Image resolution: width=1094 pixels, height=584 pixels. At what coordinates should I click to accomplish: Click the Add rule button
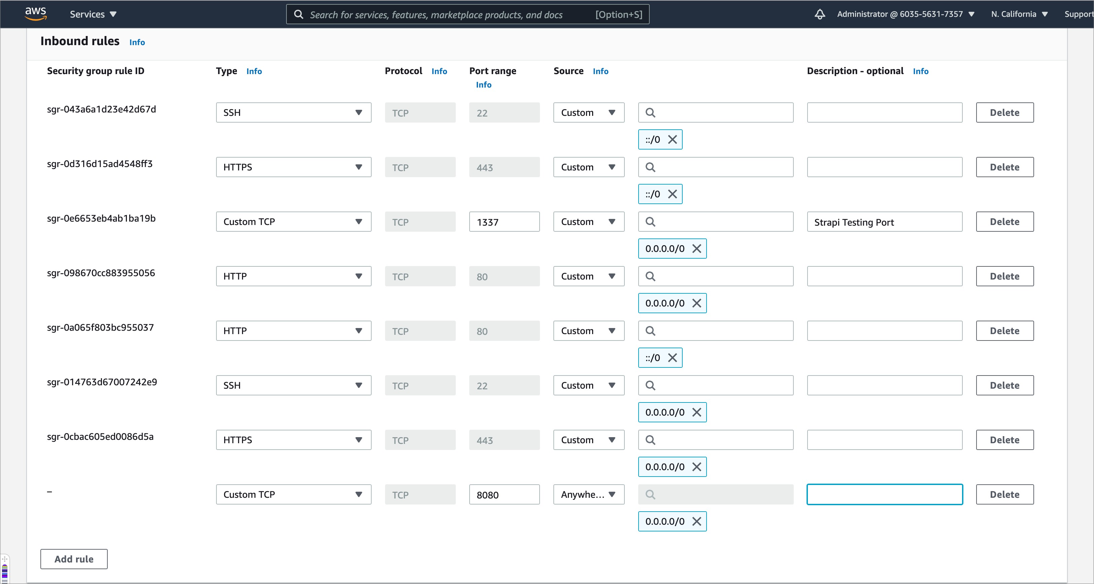point(74,559)
